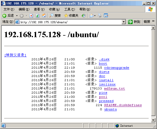This screenshot has height=129, width=157.
Task: Minimize the Internet Explorer window
Action: (x=144, y=3)
